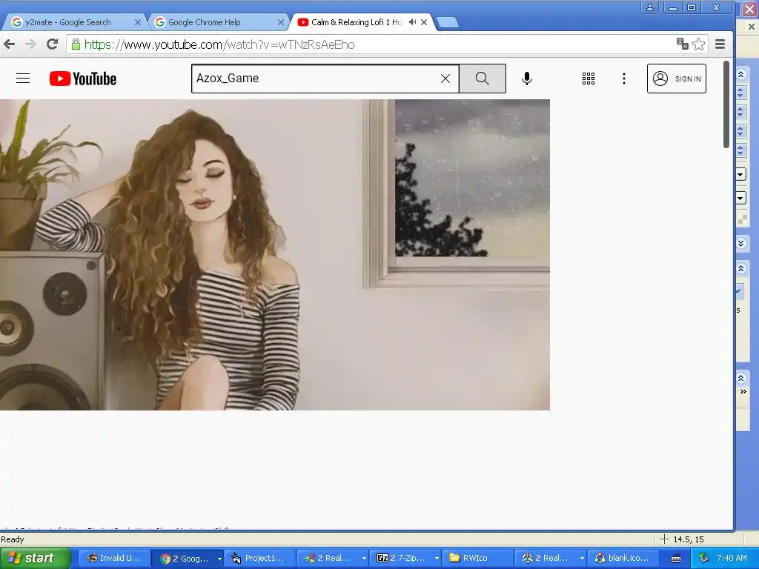Click the 14.5, 15 coordinates readout
The height and width of the screenshot is (569, 759).
tap(689, 539)
